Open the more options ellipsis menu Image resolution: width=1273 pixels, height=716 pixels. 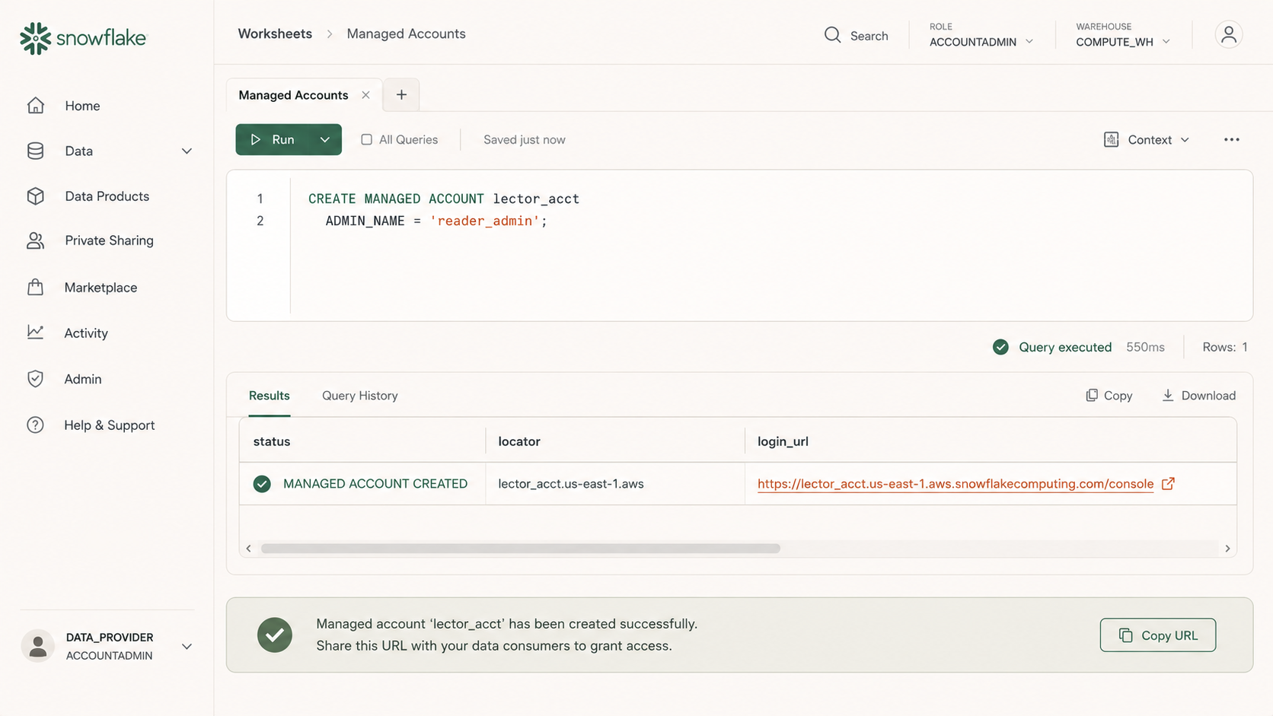click(1232, 139)
